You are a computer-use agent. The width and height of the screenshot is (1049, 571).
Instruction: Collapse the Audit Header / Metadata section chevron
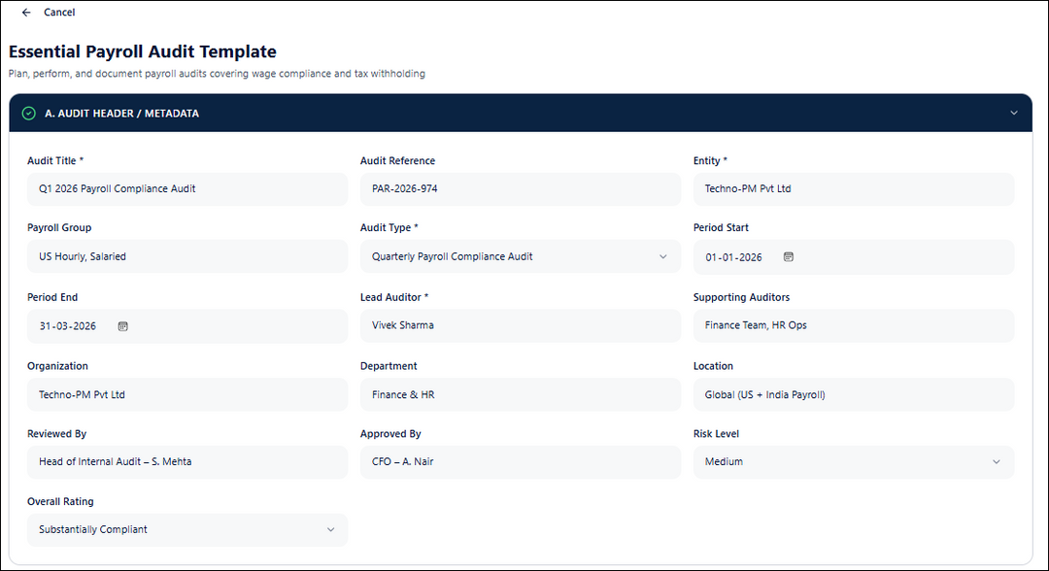point(1013,113)
